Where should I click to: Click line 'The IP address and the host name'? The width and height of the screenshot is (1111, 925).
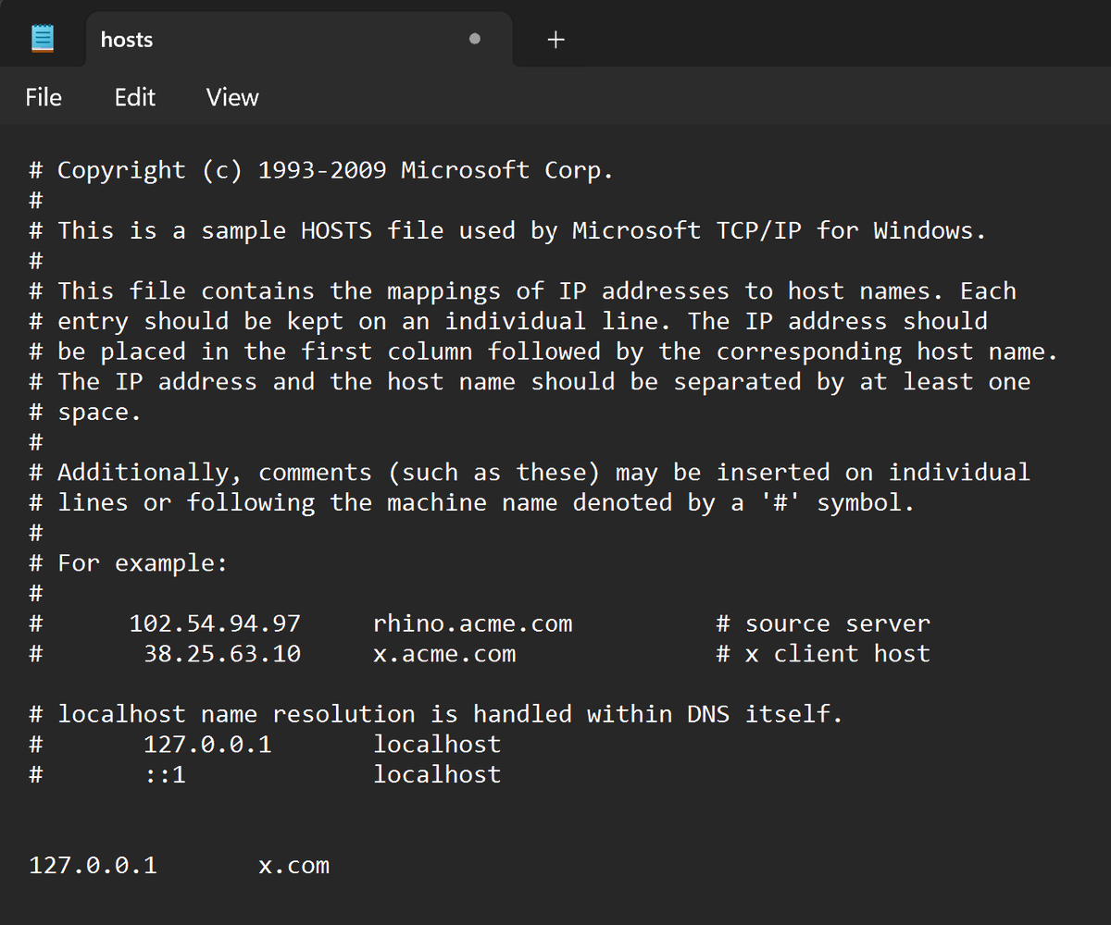[530, 382]
